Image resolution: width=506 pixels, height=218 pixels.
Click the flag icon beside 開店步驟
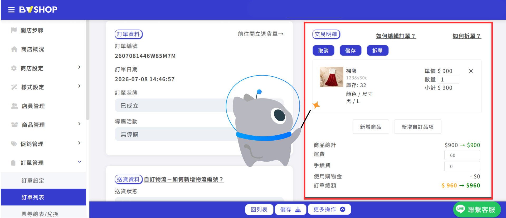(x=14, y=30)
